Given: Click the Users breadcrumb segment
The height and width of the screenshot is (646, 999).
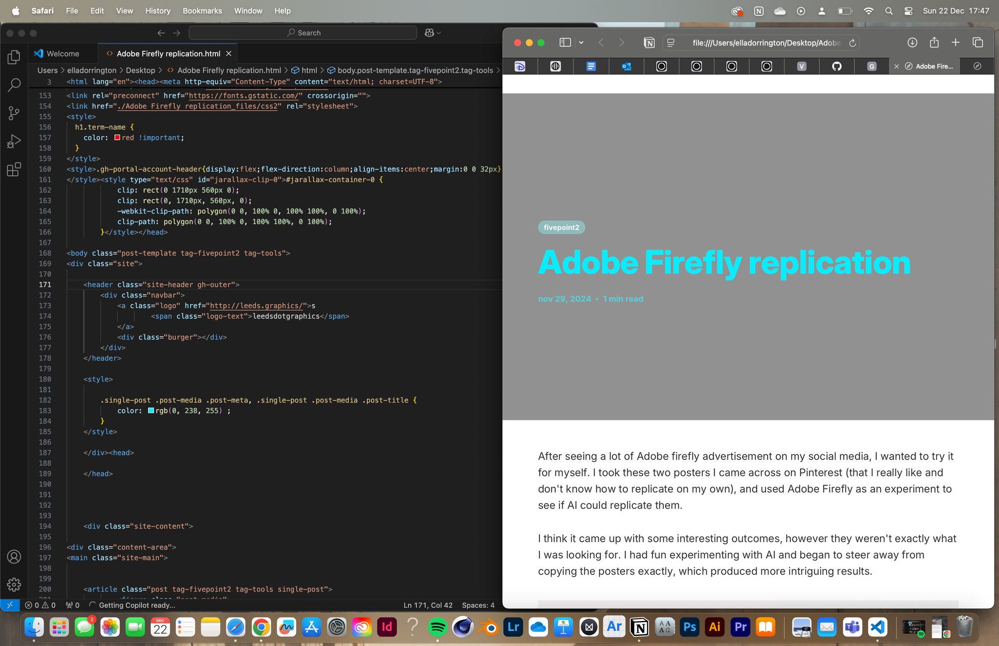Looking at the screenshot, I should pos(47,70).
